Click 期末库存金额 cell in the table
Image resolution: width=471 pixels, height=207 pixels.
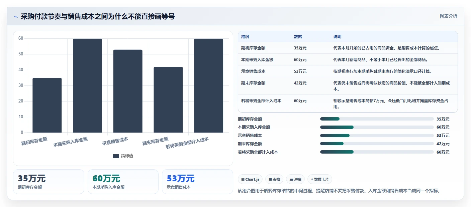click(253, 83)
